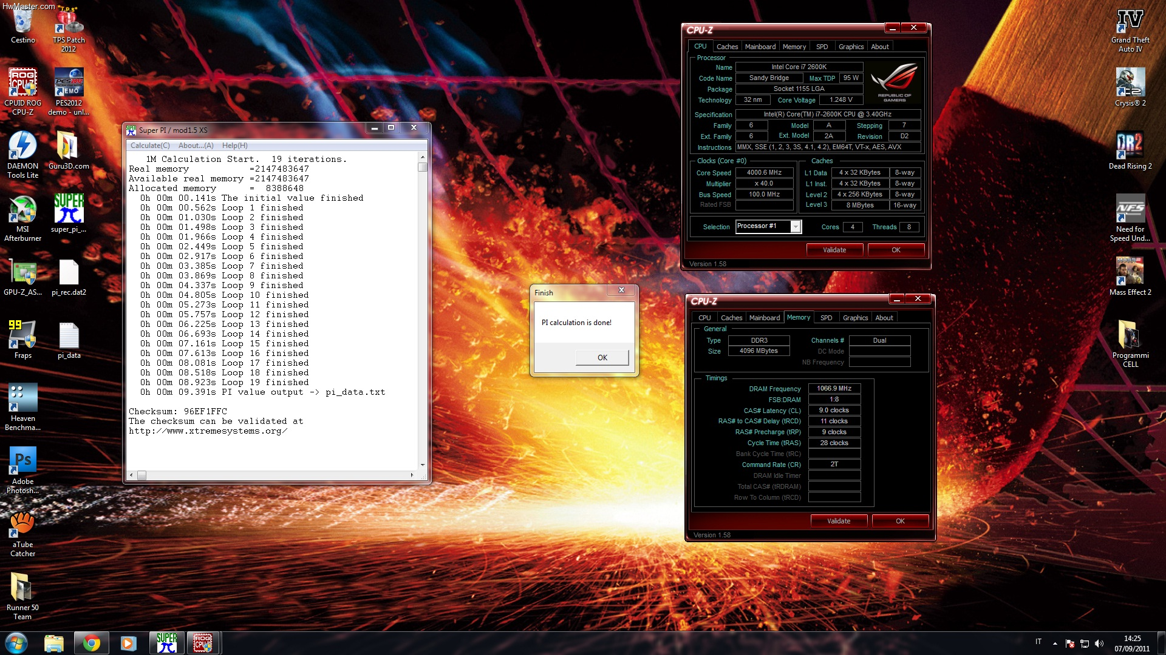Image resolution: width=1166 pixels, height=655 pixels.
Task: Click OK in Finish dialog
Action: (602, 357)
